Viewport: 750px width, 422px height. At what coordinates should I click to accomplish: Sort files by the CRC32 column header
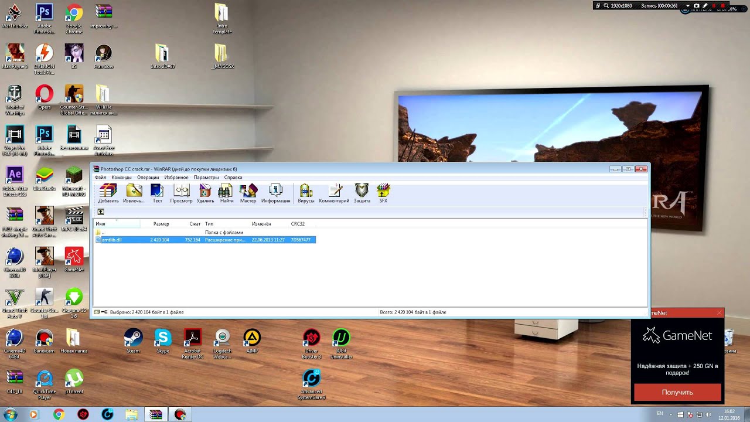click(x=302, y=224)
